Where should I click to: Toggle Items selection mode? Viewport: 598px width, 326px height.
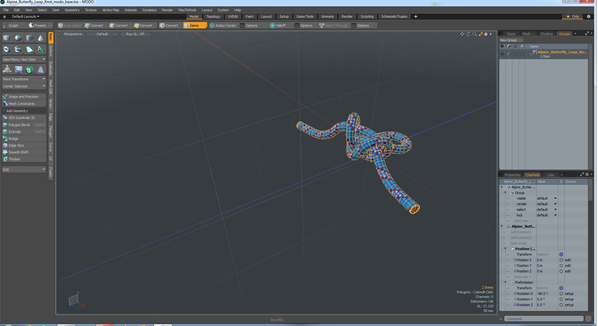(195, 26)
